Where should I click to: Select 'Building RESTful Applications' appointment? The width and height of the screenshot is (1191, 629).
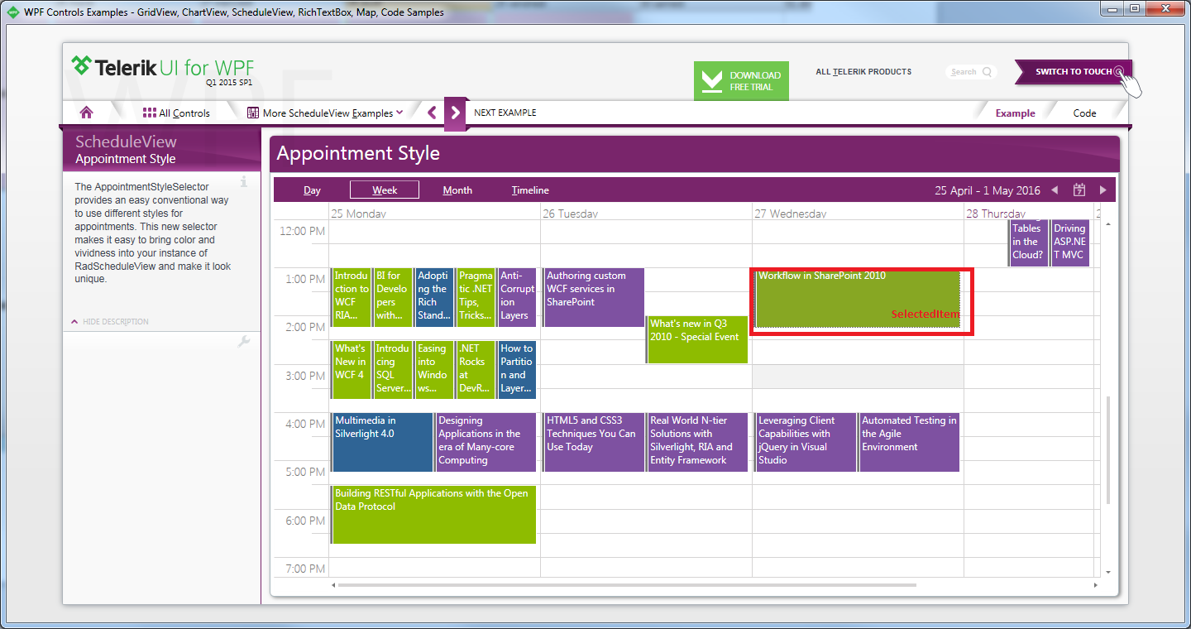(x=433, y=515)
